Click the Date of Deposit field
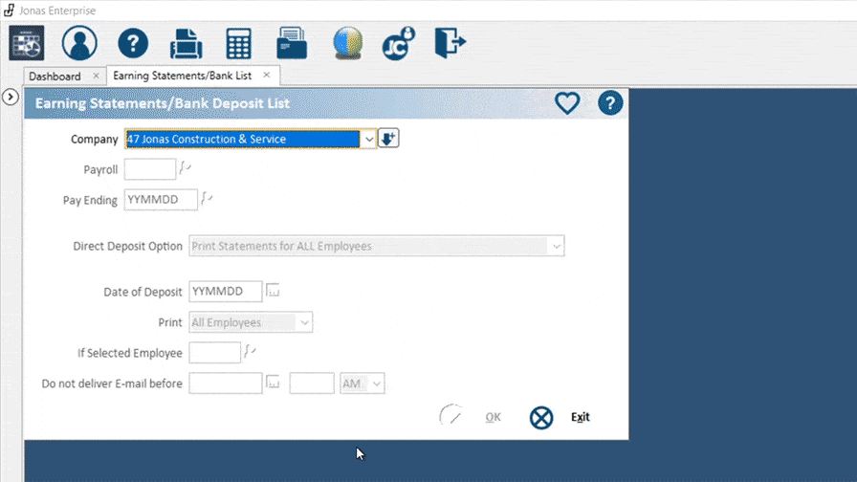Screen dimensions: 857x482 [x=226, y=292]
